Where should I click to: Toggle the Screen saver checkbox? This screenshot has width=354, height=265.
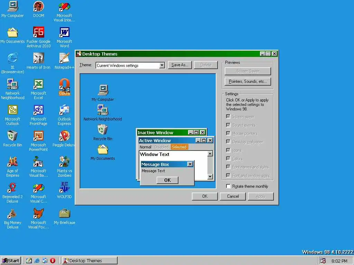tap(228, 117)
